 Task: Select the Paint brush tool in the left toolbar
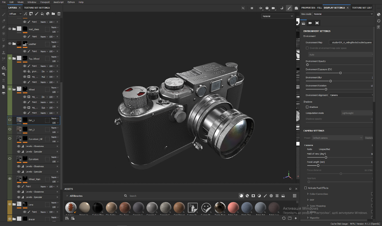[4, 14]
